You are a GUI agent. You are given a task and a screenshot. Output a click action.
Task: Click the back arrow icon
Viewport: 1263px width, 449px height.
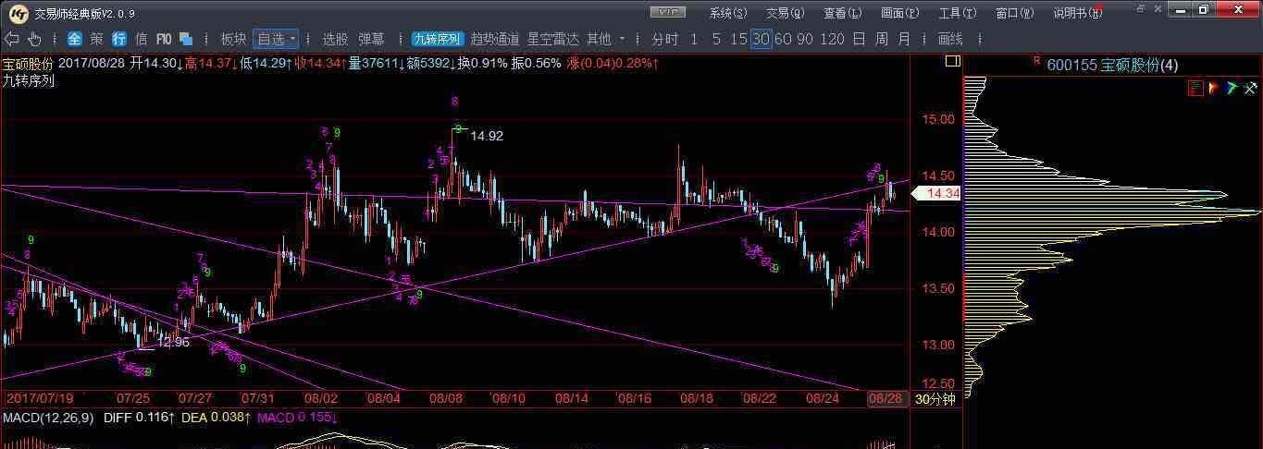click(x=12, y=39)
